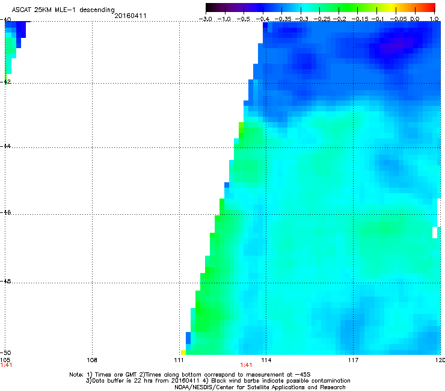Click the yellow pixel at the swath's bottom-left corner
The height and width of the screenshot is (391, 445).
click(183, 353)
